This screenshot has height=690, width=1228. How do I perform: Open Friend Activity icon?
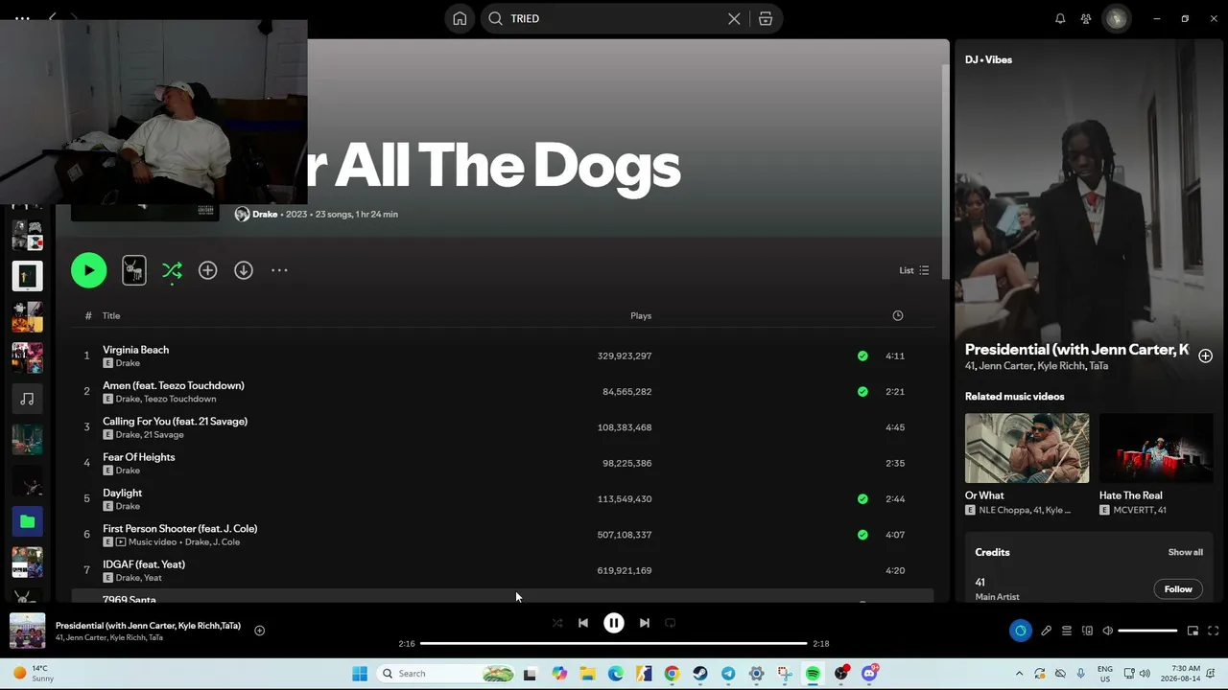coord(1086,18)
